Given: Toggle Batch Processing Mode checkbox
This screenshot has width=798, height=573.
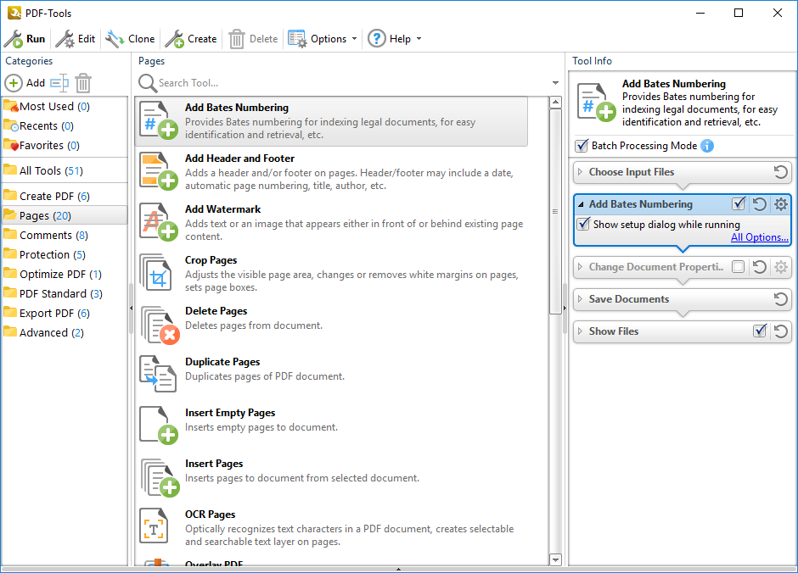Looking at the screenshot, I should [582, 146].
